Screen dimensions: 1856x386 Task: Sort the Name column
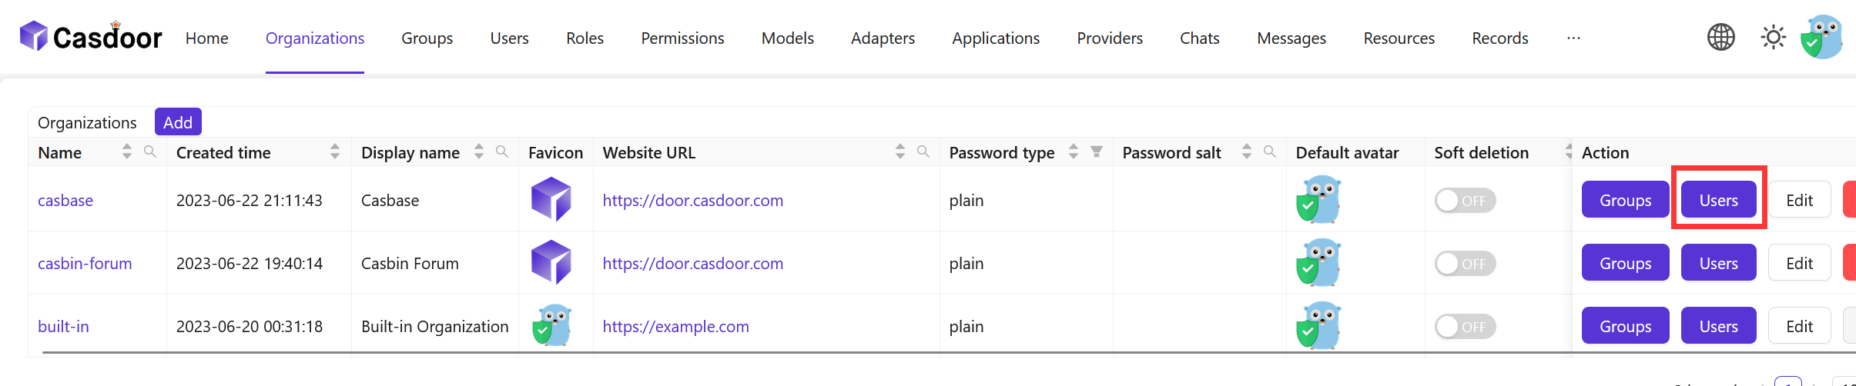tap(127, 151)
